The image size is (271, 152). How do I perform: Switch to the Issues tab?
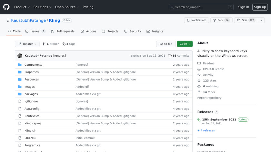point(35,31)
